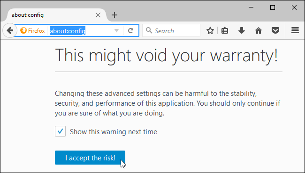Expand the address bar history dropdown arrow
The height and width of the screenshot is (173, 305).
point(116,30)
